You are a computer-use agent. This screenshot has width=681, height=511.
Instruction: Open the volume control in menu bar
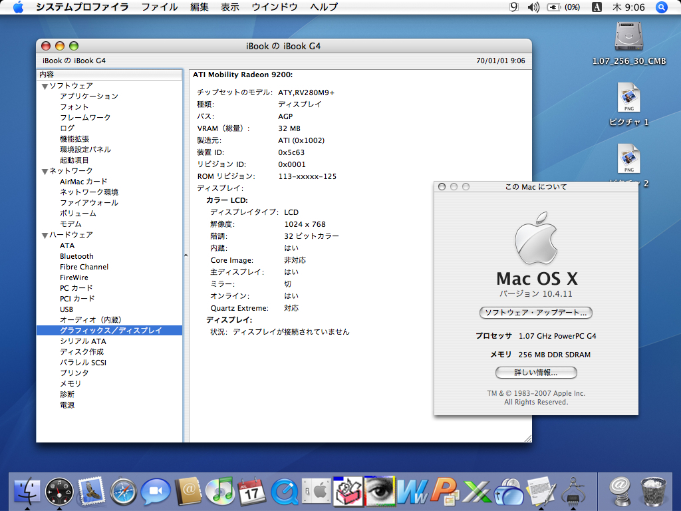[533, 7]
